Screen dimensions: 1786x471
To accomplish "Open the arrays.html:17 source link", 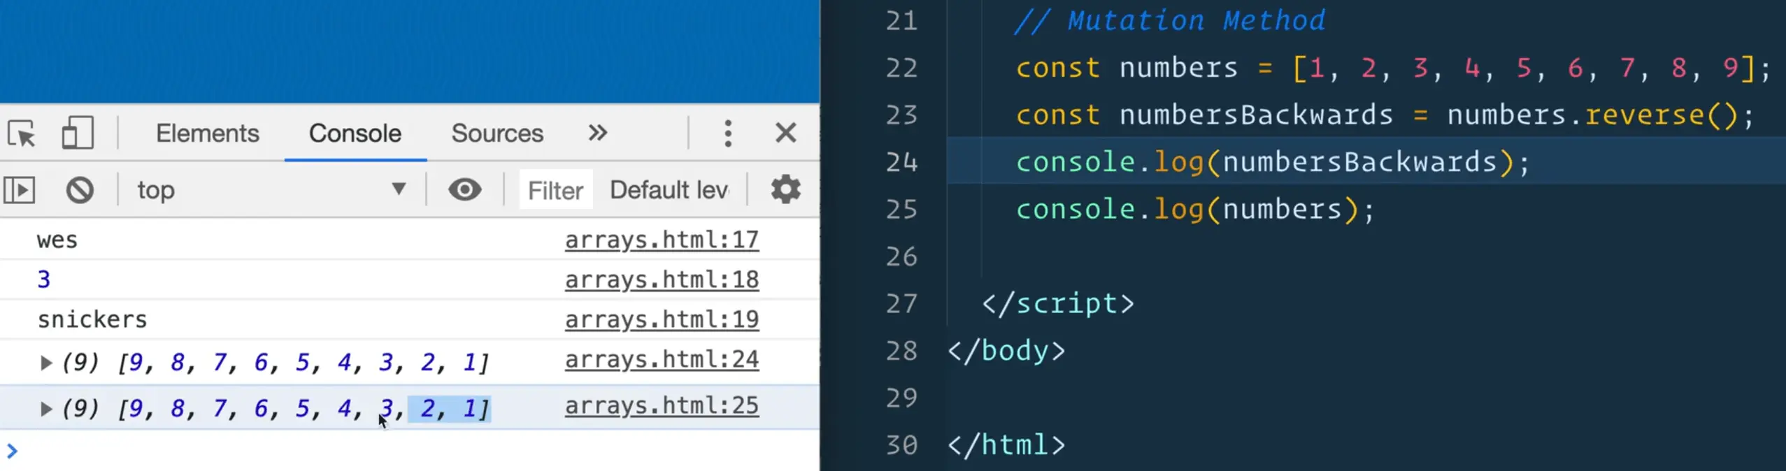I will point(662,240).
